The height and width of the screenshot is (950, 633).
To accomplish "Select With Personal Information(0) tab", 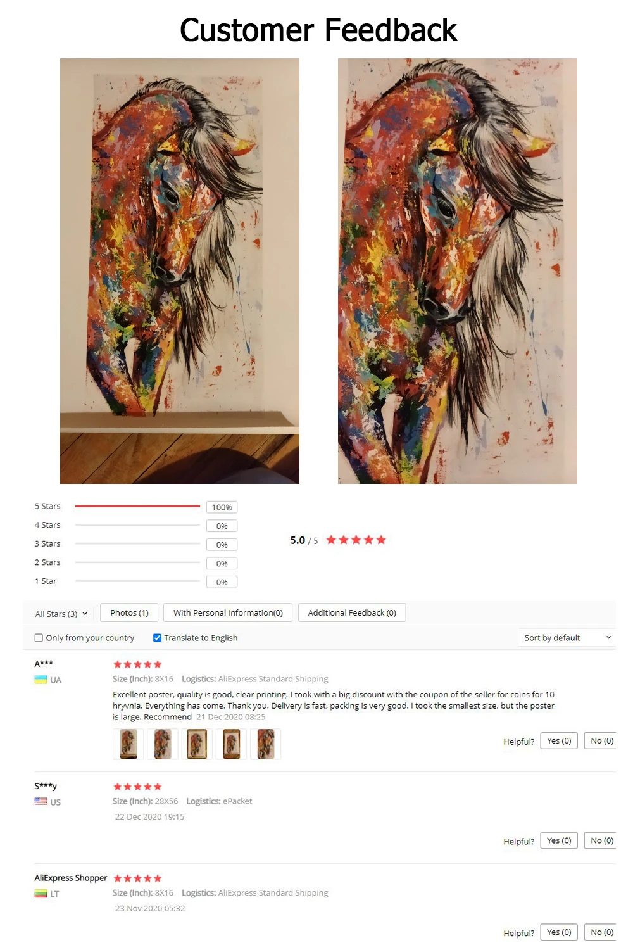I will tap(228, 612).
